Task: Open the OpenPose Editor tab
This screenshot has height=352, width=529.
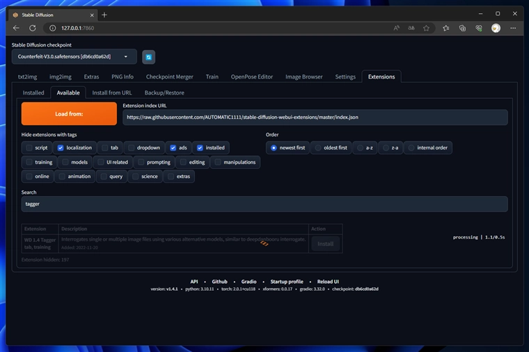Action: pos(252,77)
